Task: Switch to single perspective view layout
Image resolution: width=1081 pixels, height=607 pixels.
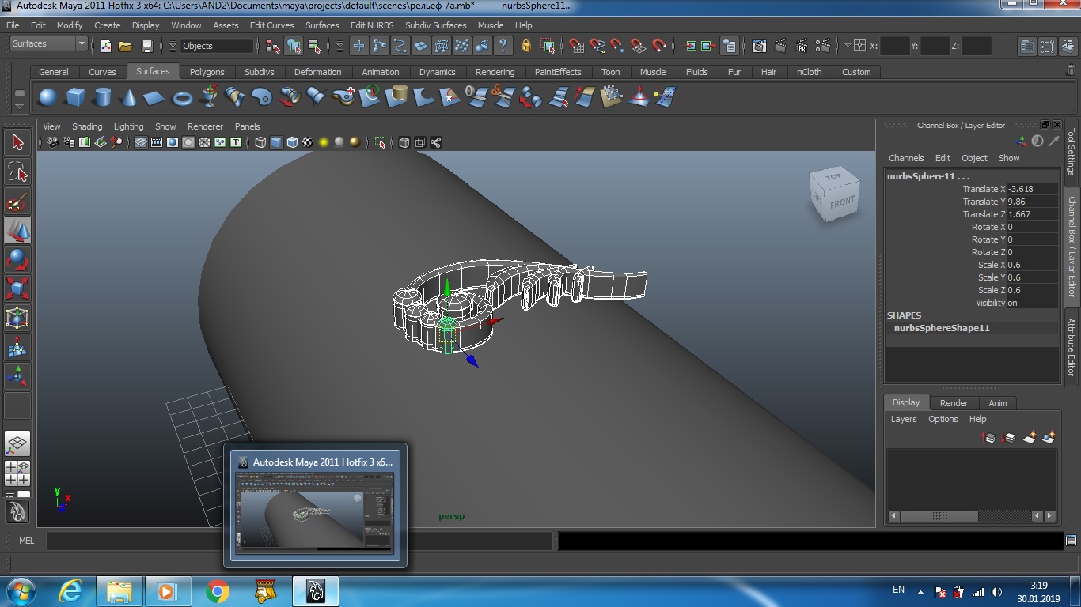Action: click(x=17, y=443)
